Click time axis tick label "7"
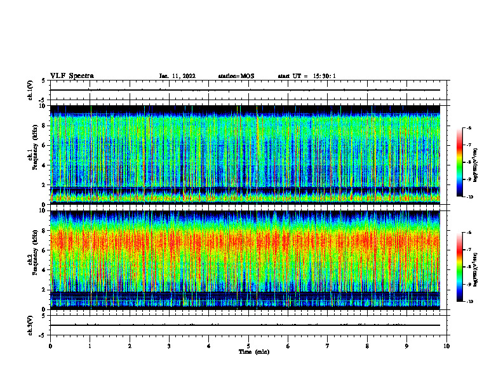 tap(328, 346)
